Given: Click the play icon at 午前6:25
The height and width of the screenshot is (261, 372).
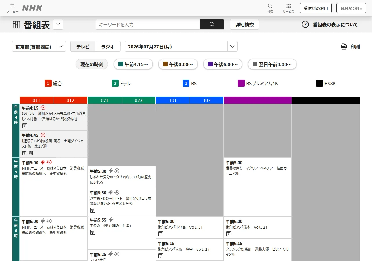Looking at the screenshot, I should (117, 254).
